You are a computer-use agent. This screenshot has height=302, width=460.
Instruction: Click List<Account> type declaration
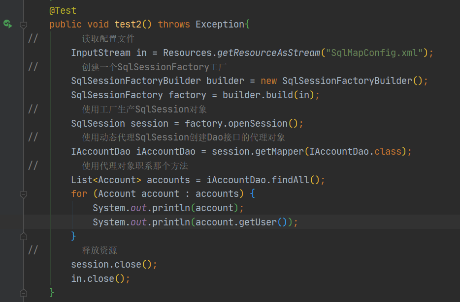point(106,180)
